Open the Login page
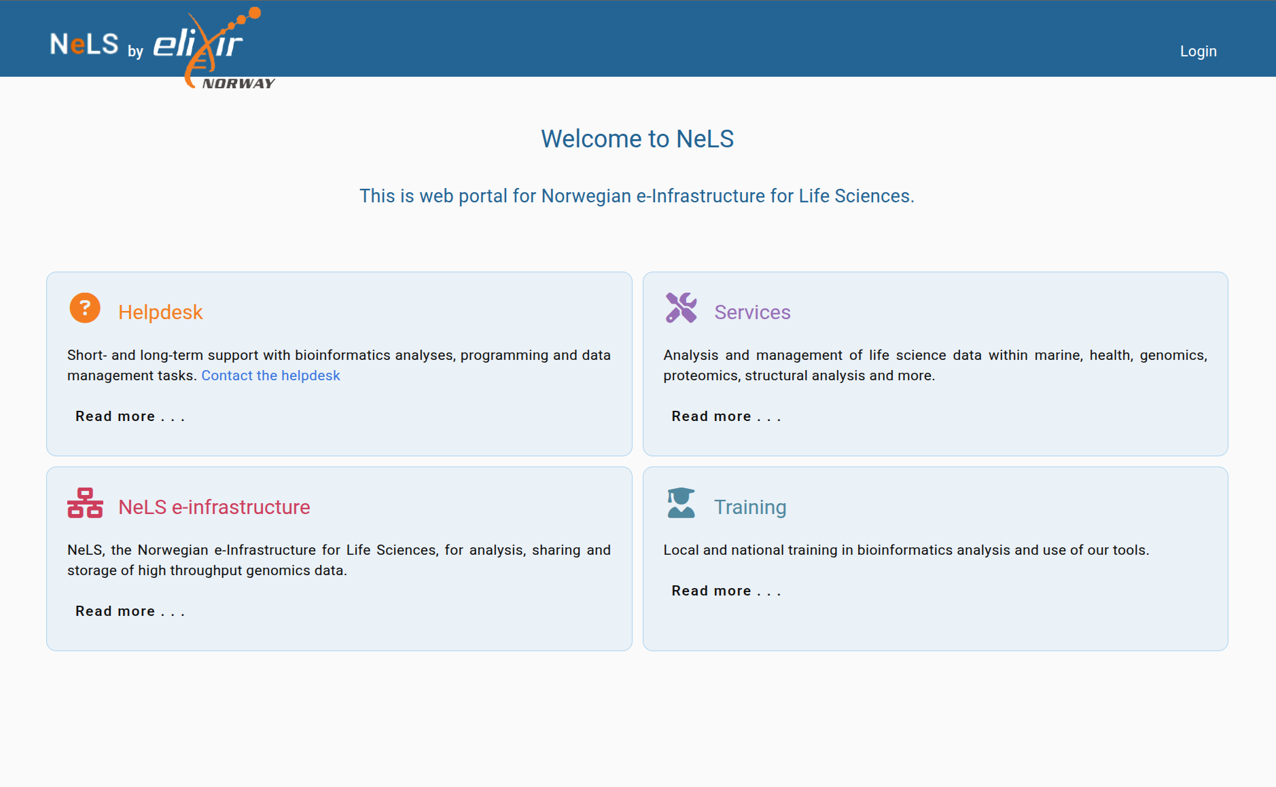1276x787 pixels. (x=1198, y=52)
